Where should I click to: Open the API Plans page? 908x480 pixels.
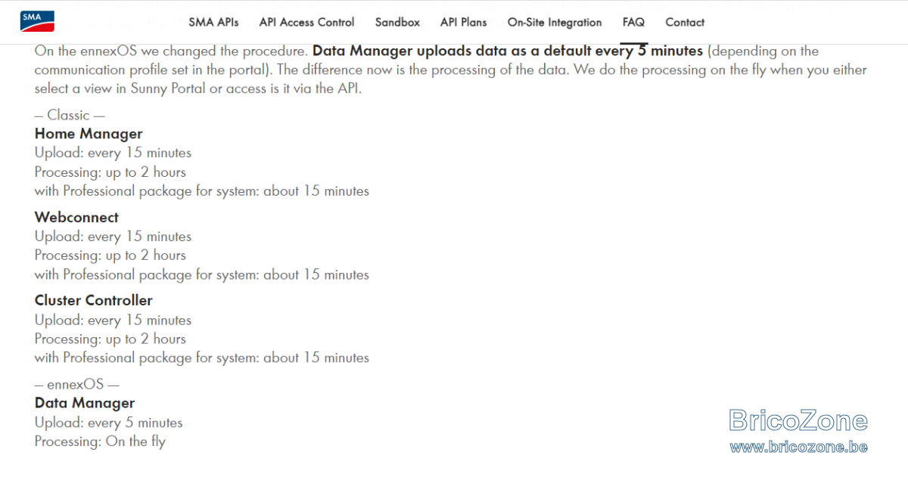(464, 23)
